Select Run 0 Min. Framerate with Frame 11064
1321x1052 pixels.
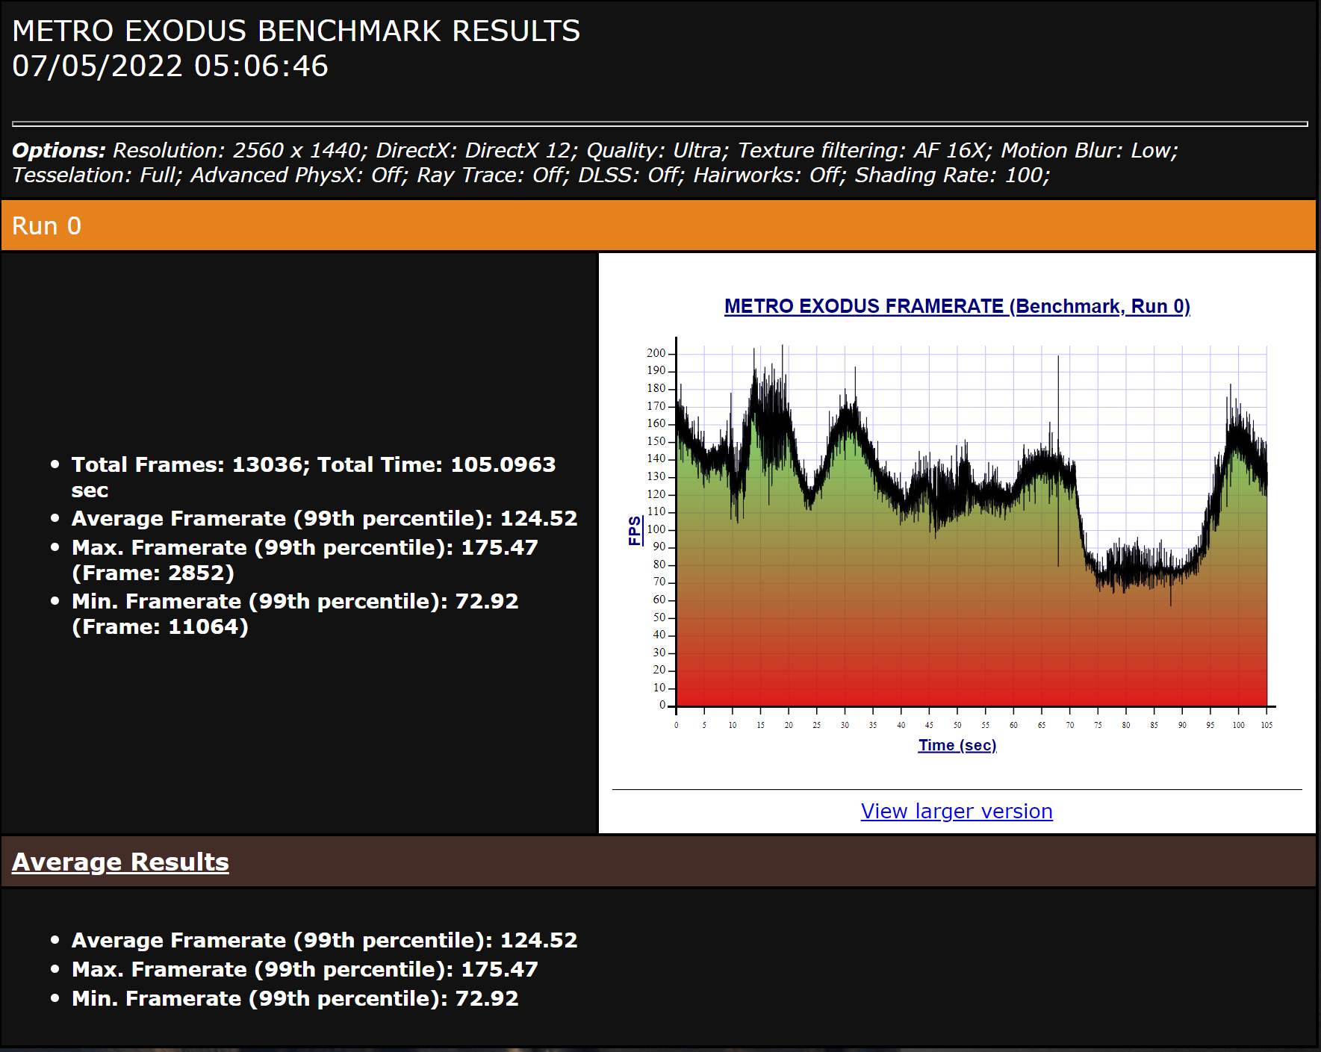coord(294,614)
